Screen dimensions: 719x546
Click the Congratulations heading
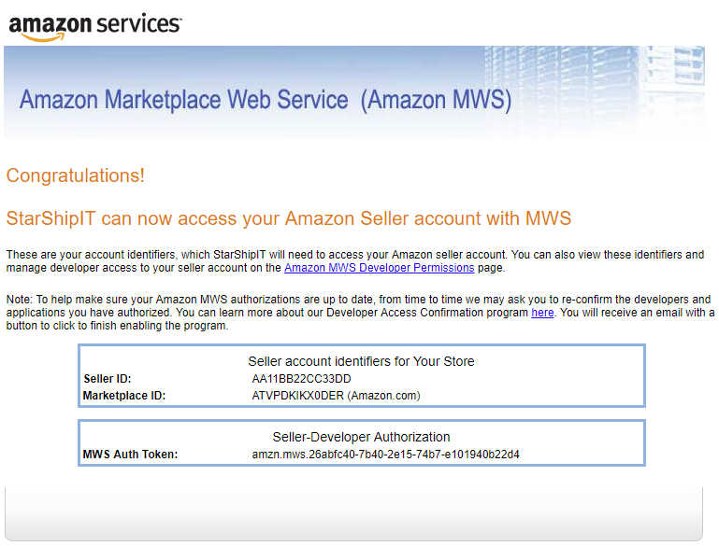click(x=75, y=175)
